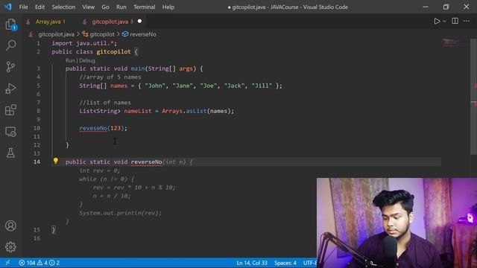Click the unsaved dot on gitcopilot.java tab
477x268 pixels.
click(139, 22)
